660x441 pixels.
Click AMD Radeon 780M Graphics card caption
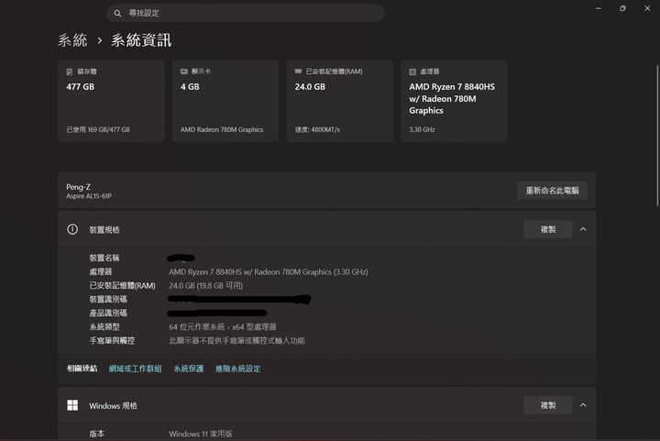click(222, 129)
